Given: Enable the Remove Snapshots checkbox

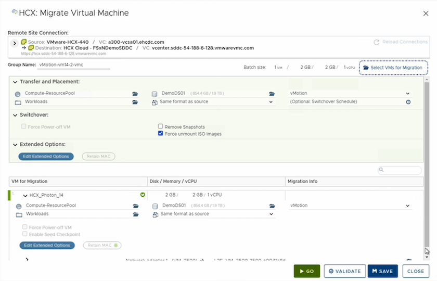Looking at the screenshot, I should 161,126.
